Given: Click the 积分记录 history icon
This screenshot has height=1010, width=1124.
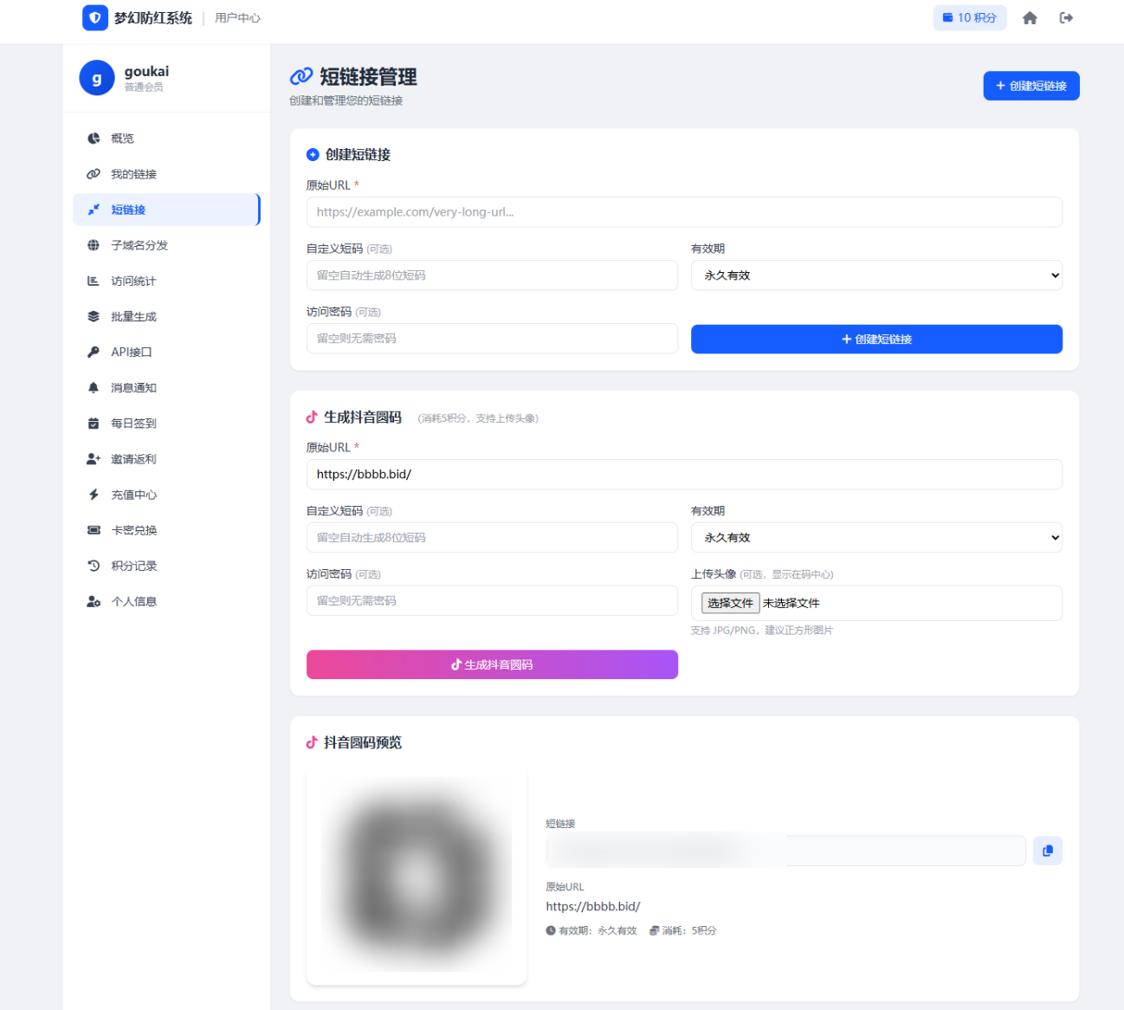Looking at the screenshot, I should click(94, 566).
